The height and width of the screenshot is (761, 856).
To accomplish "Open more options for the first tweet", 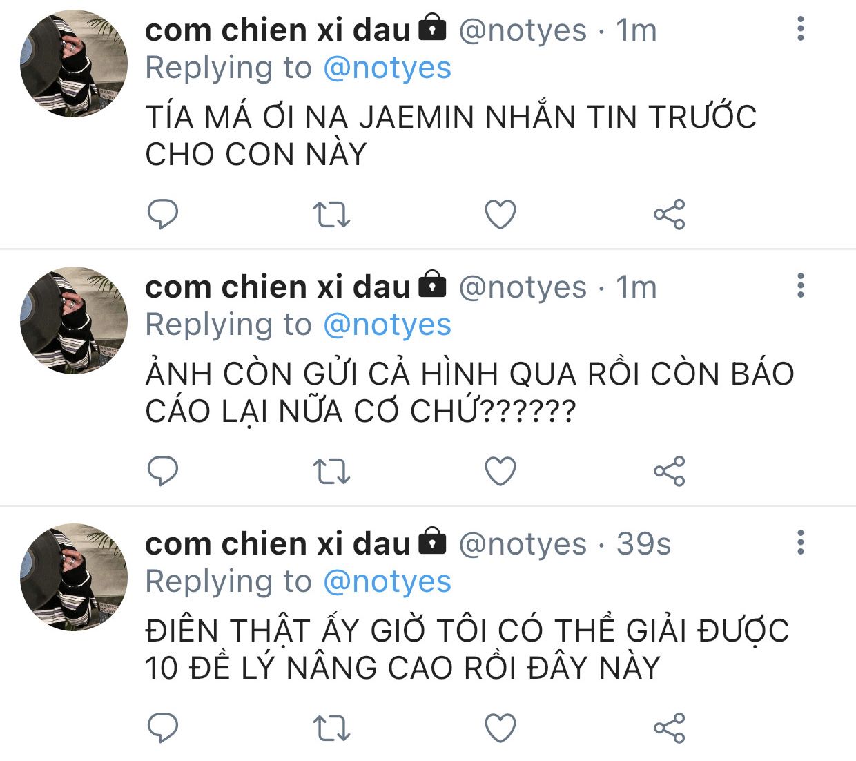I will coord(801,28).
